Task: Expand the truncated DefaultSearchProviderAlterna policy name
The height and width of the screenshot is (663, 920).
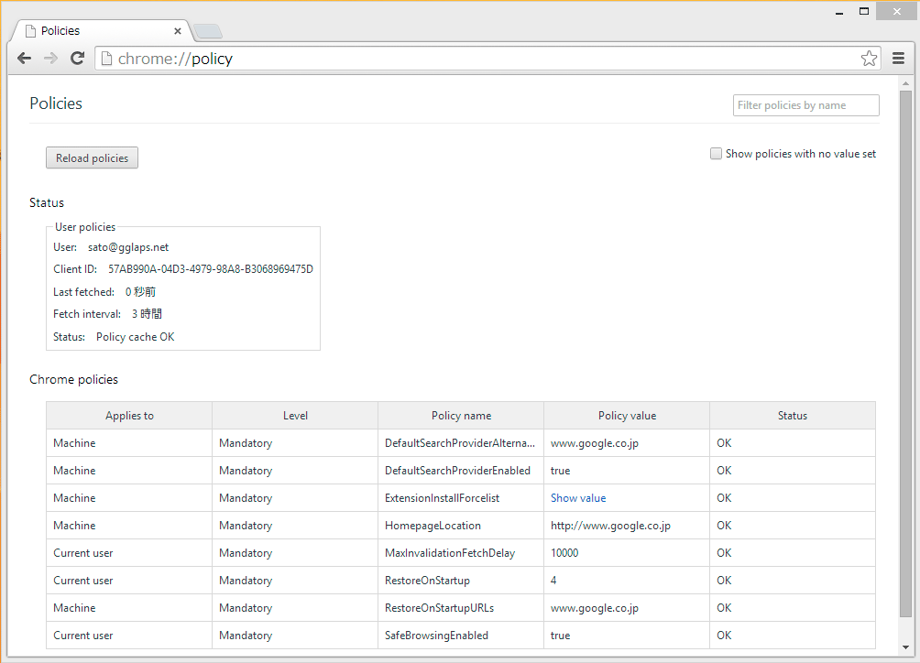Action: pyautogui.click(x=461, y=442)
